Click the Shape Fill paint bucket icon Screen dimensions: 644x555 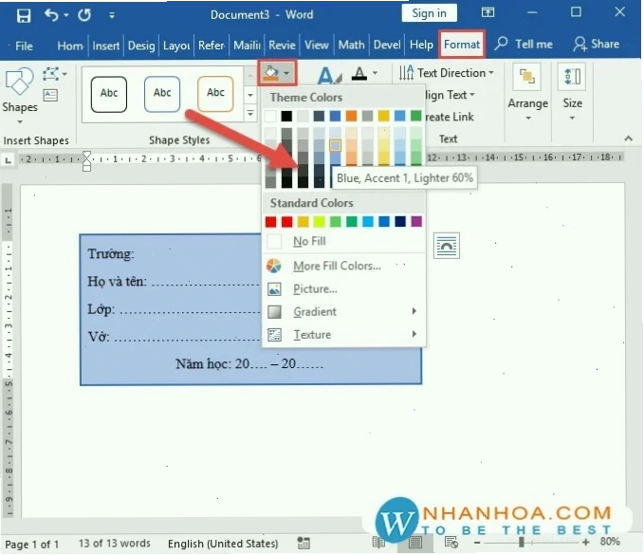coord(271,73)
